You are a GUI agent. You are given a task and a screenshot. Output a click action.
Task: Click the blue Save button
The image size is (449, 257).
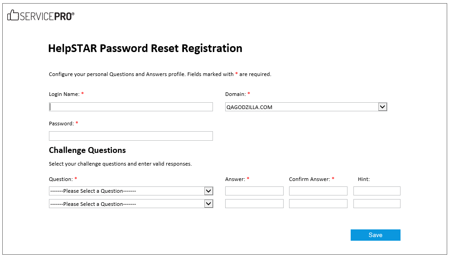(x=376, y=235)
